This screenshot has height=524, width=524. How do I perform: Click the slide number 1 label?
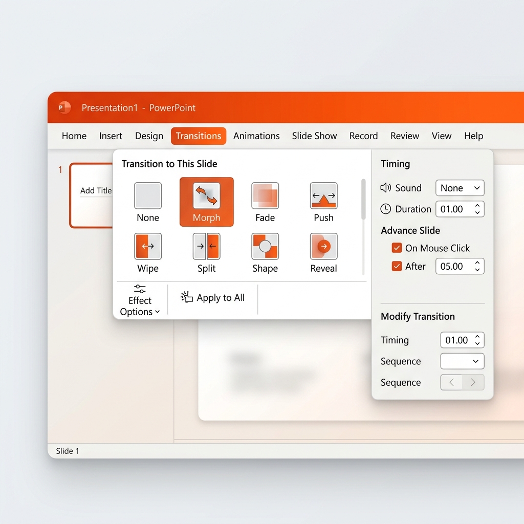60,170
